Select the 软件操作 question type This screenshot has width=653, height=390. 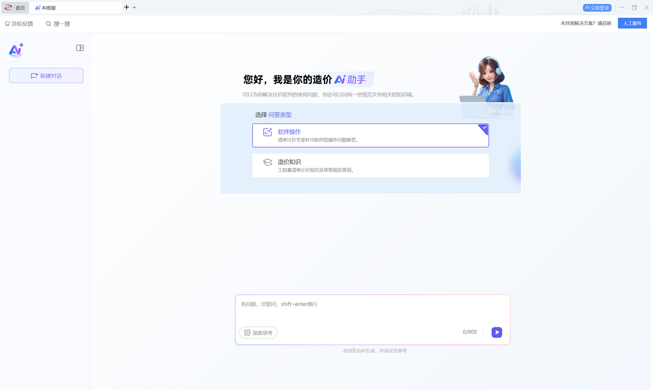pyautogui.click(x=370, y=135)
